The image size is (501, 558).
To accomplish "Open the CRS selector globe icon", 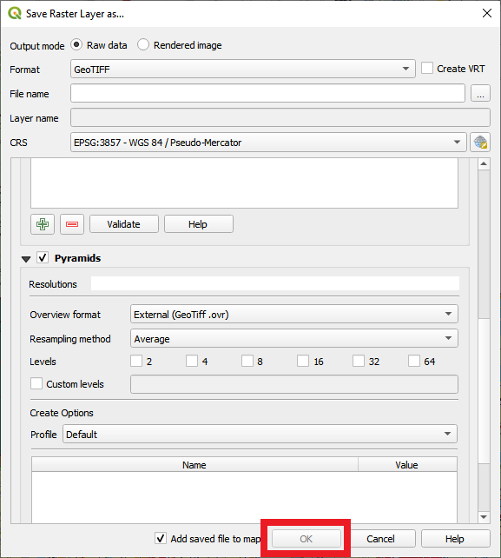I will coord(480,143).
